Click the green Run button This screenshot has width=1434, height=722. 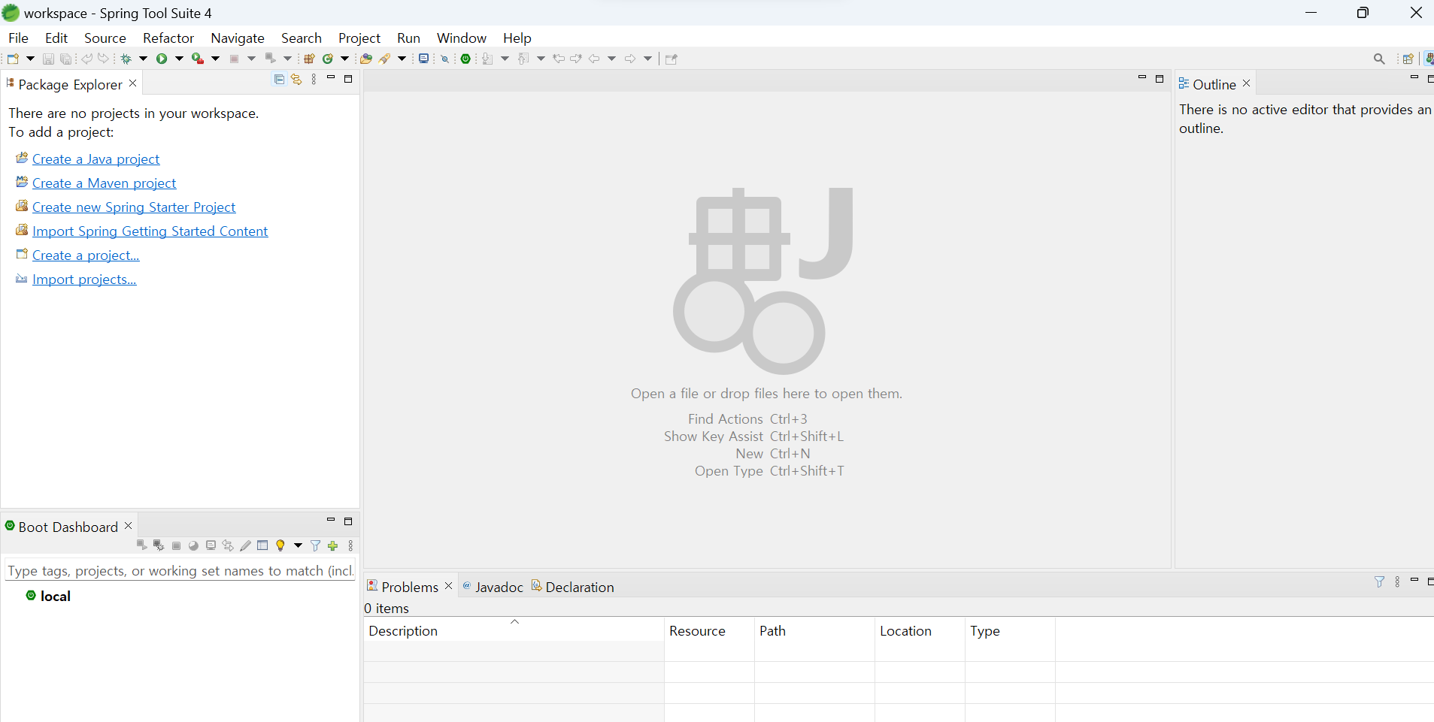point(162,59)
